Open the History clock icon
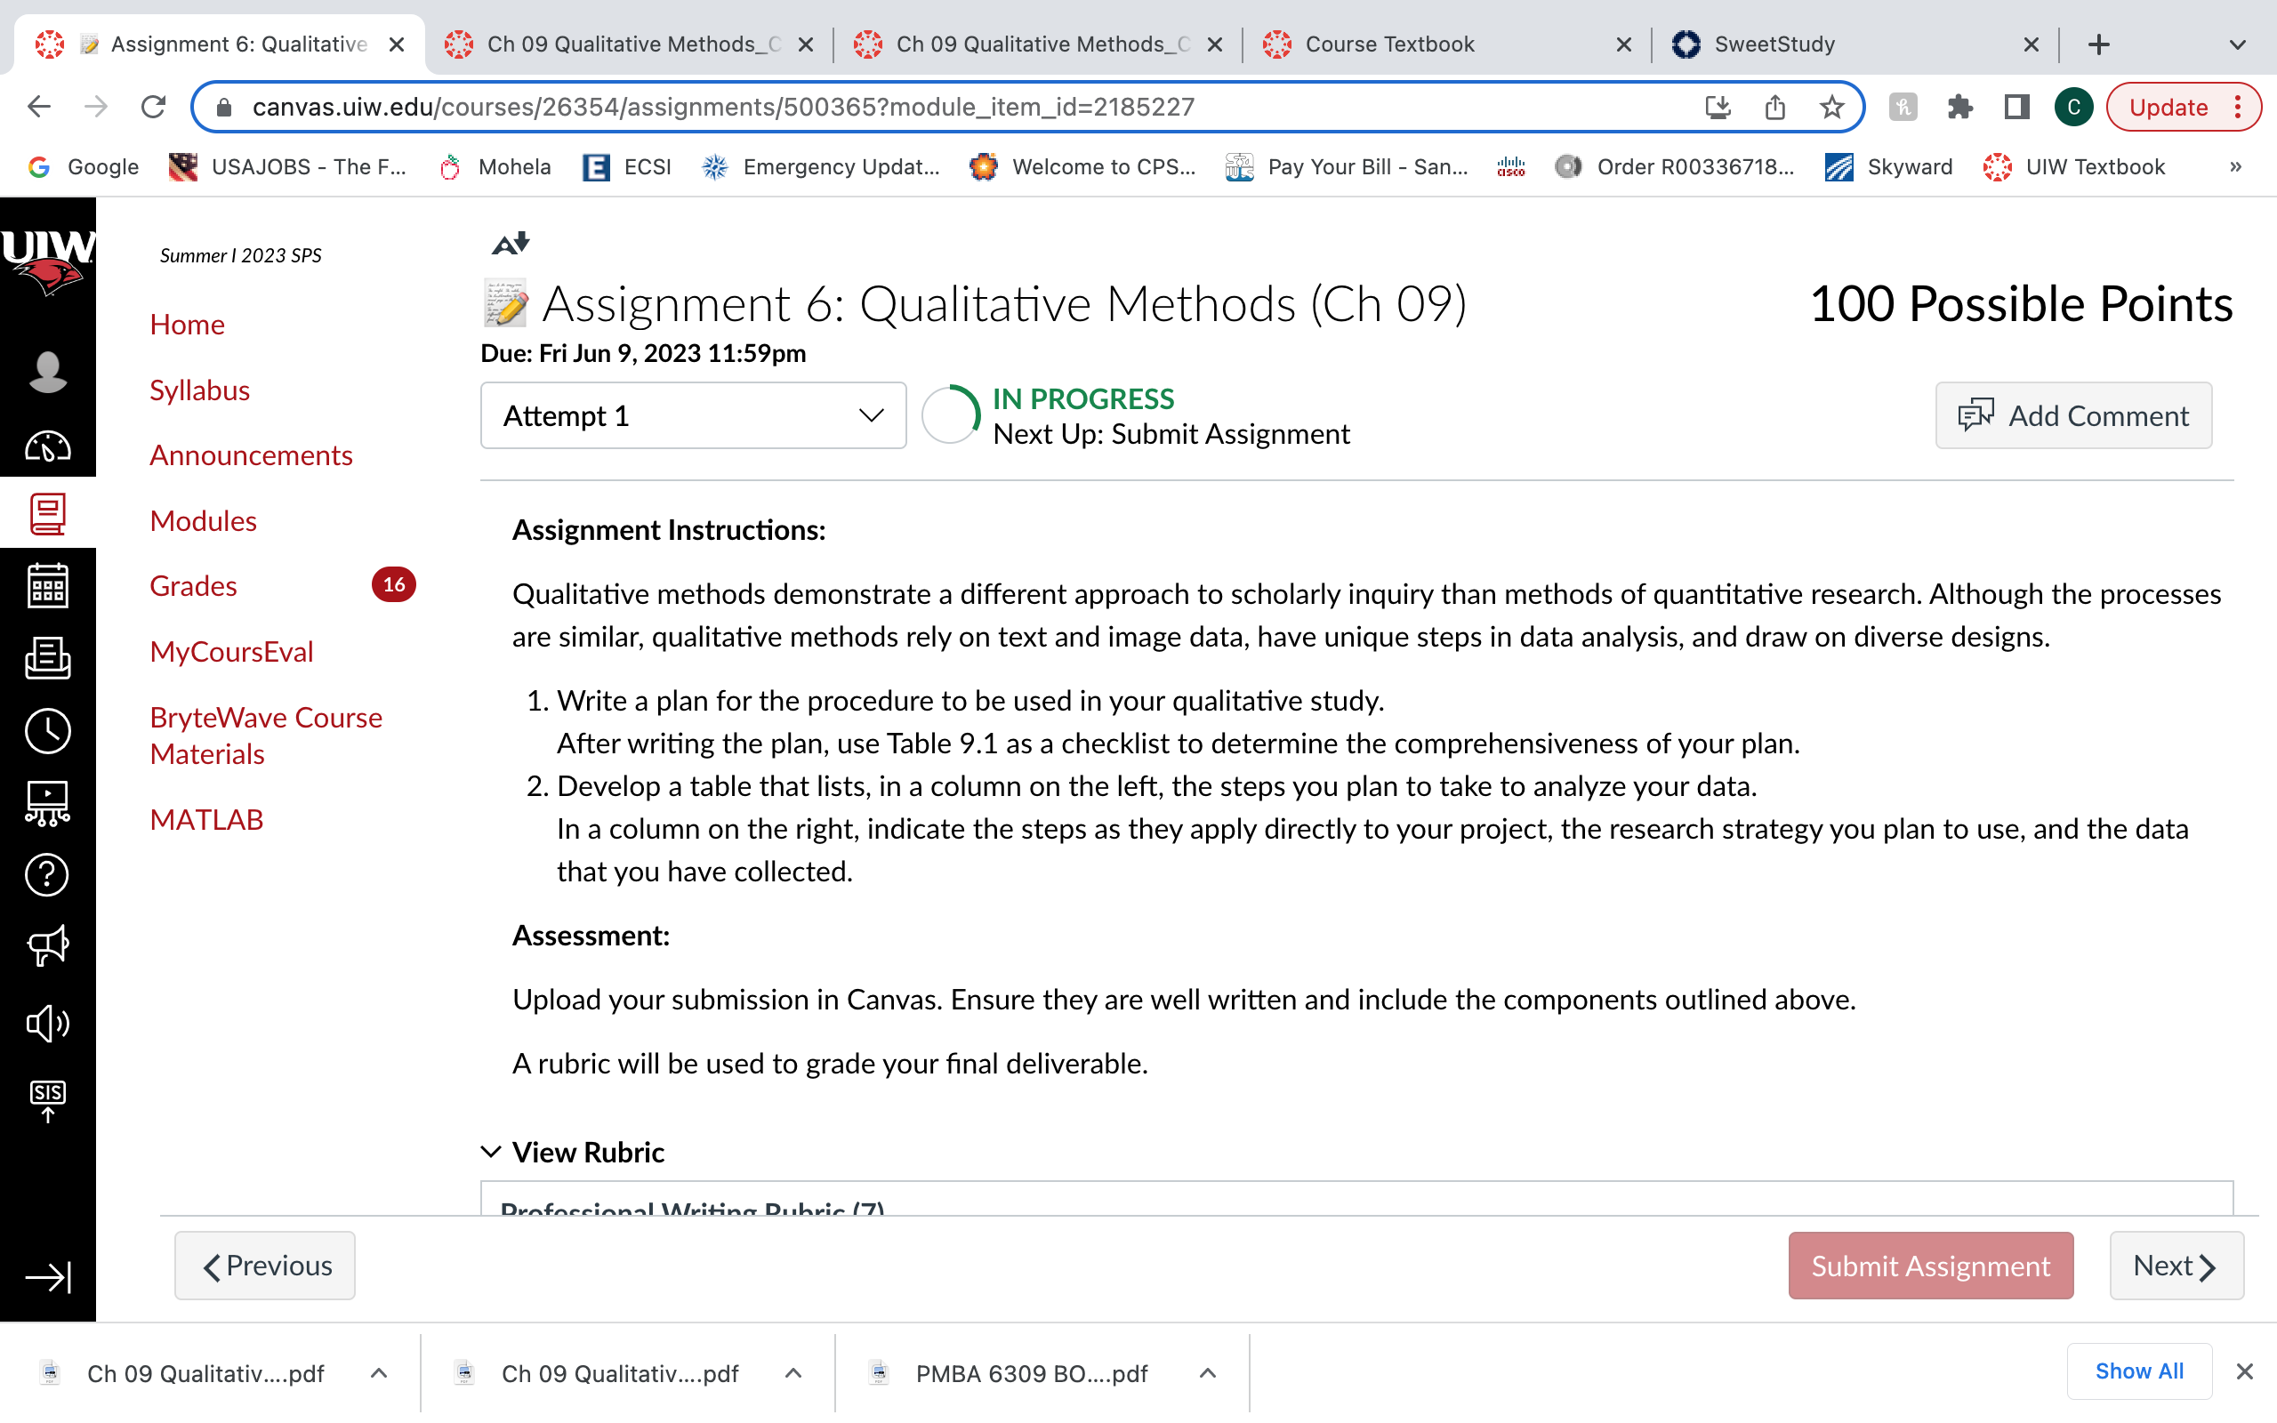 coord(47,730)
